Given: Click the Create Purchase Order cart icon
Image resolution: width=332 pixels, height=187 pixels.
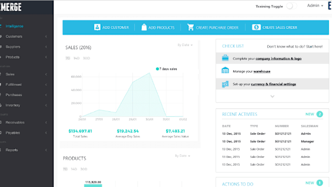Looking at the screenshot, I should [190, 27].
